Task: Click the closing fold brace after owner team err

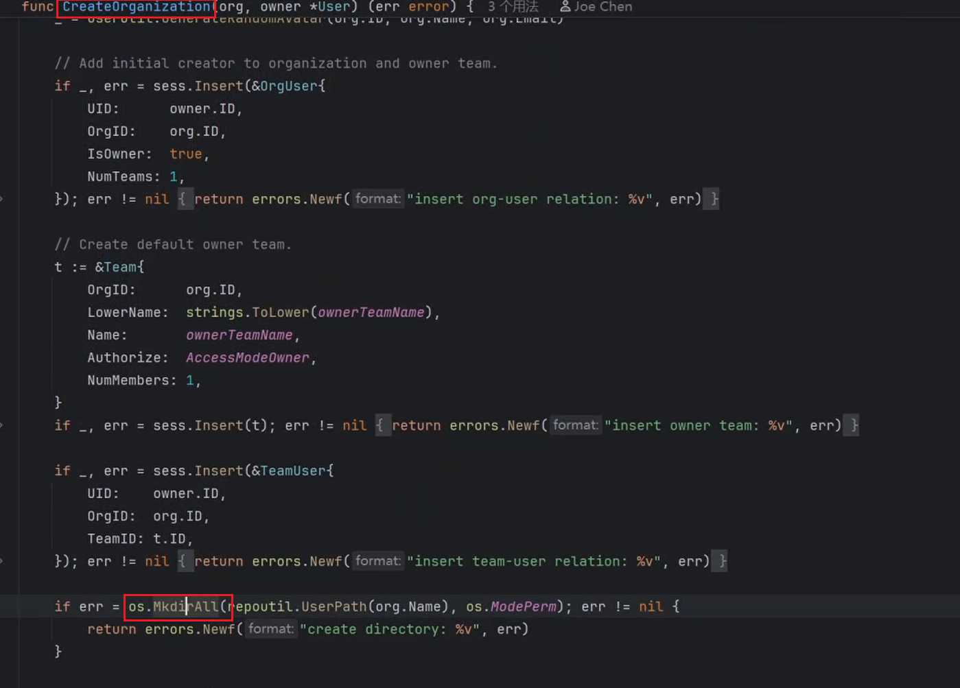Action: pyautogui.click(x=854, y=425)
